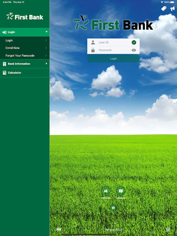The width and height of the screenshot is (177, 236).
Task: Open the Enroll Now chevron
Action: click(46, 48)
